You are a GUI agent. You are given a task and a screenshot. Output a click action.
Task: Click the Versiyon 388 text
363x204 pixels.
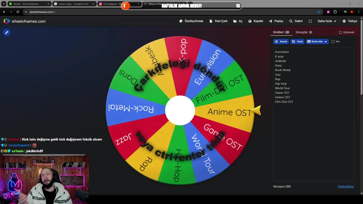click(x=282, y=186)
